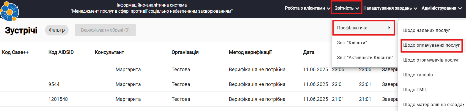
Task: Expand the Адміністрування menu chevron
Action: click(460, 9)
